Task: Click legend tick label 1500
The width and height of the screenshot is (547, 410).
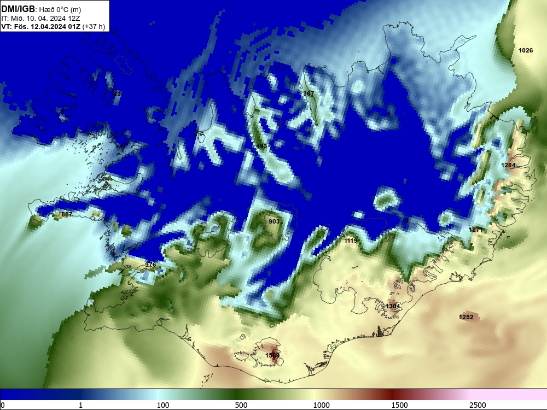Action: tap(399, 405)
